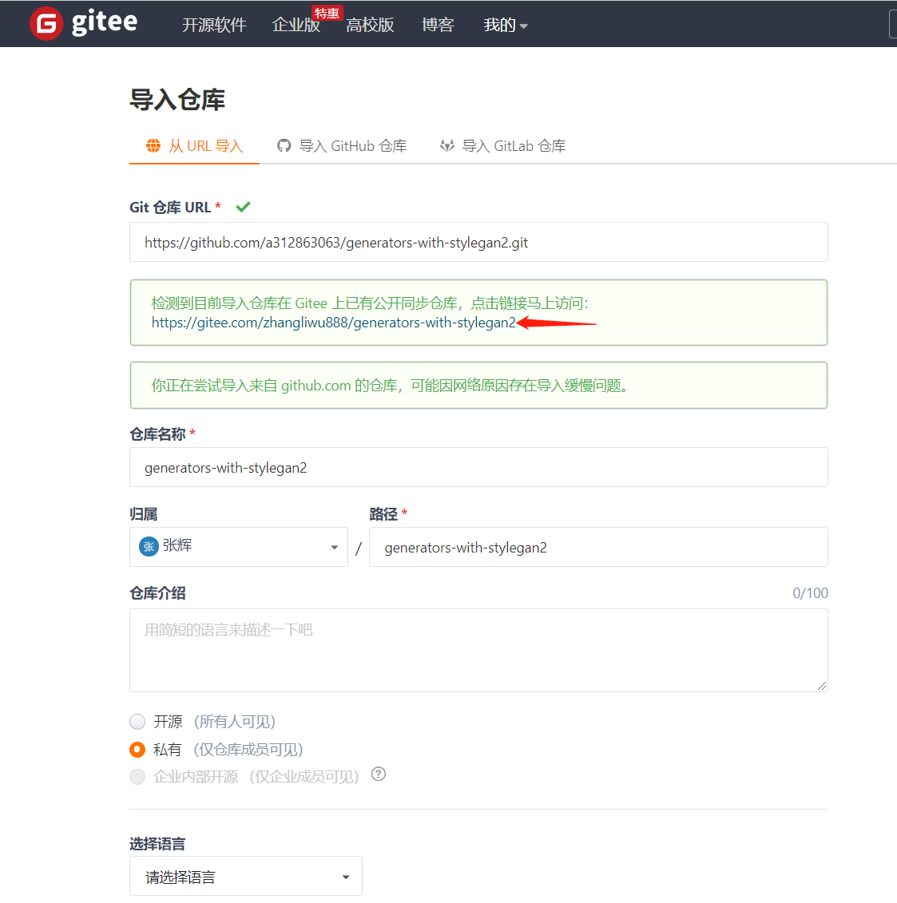
Task: Click the red 特惠 badge
Action: pos(327,14)
